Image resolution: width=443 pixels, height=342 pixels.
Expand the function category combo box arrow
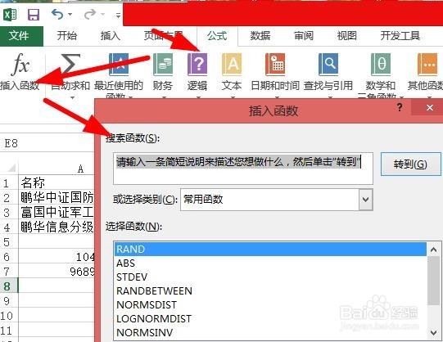point(365,200)
